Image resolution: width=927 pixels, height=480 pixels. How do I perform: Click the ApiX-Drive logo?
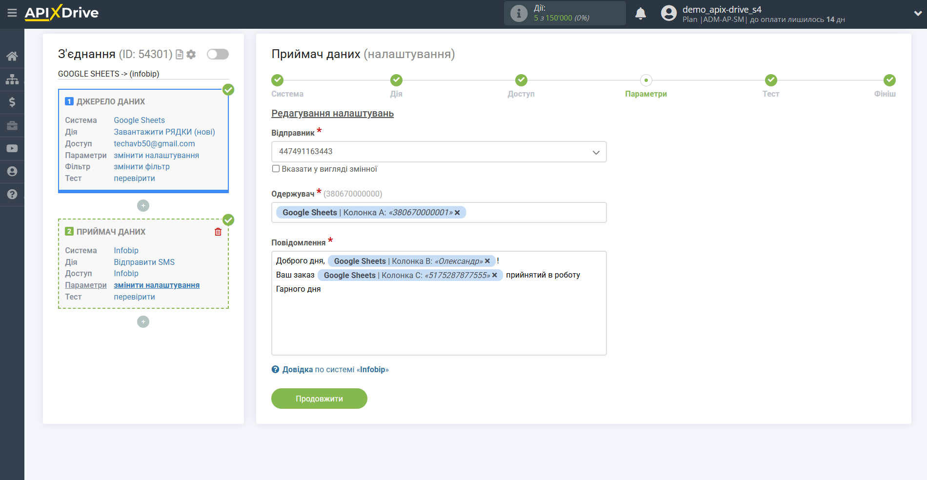tap(61, 13)
